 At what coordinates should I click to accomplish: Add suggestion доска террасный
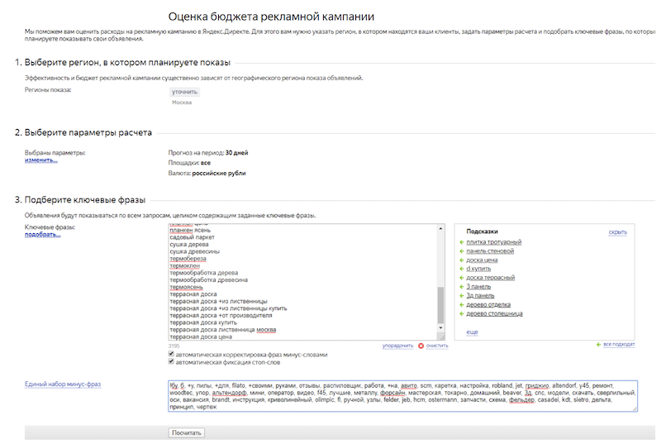[x=490, y=278]
